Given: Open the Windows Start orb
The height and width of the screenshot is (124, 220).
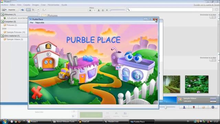Looking at the screenshot, I should point(4,121).
